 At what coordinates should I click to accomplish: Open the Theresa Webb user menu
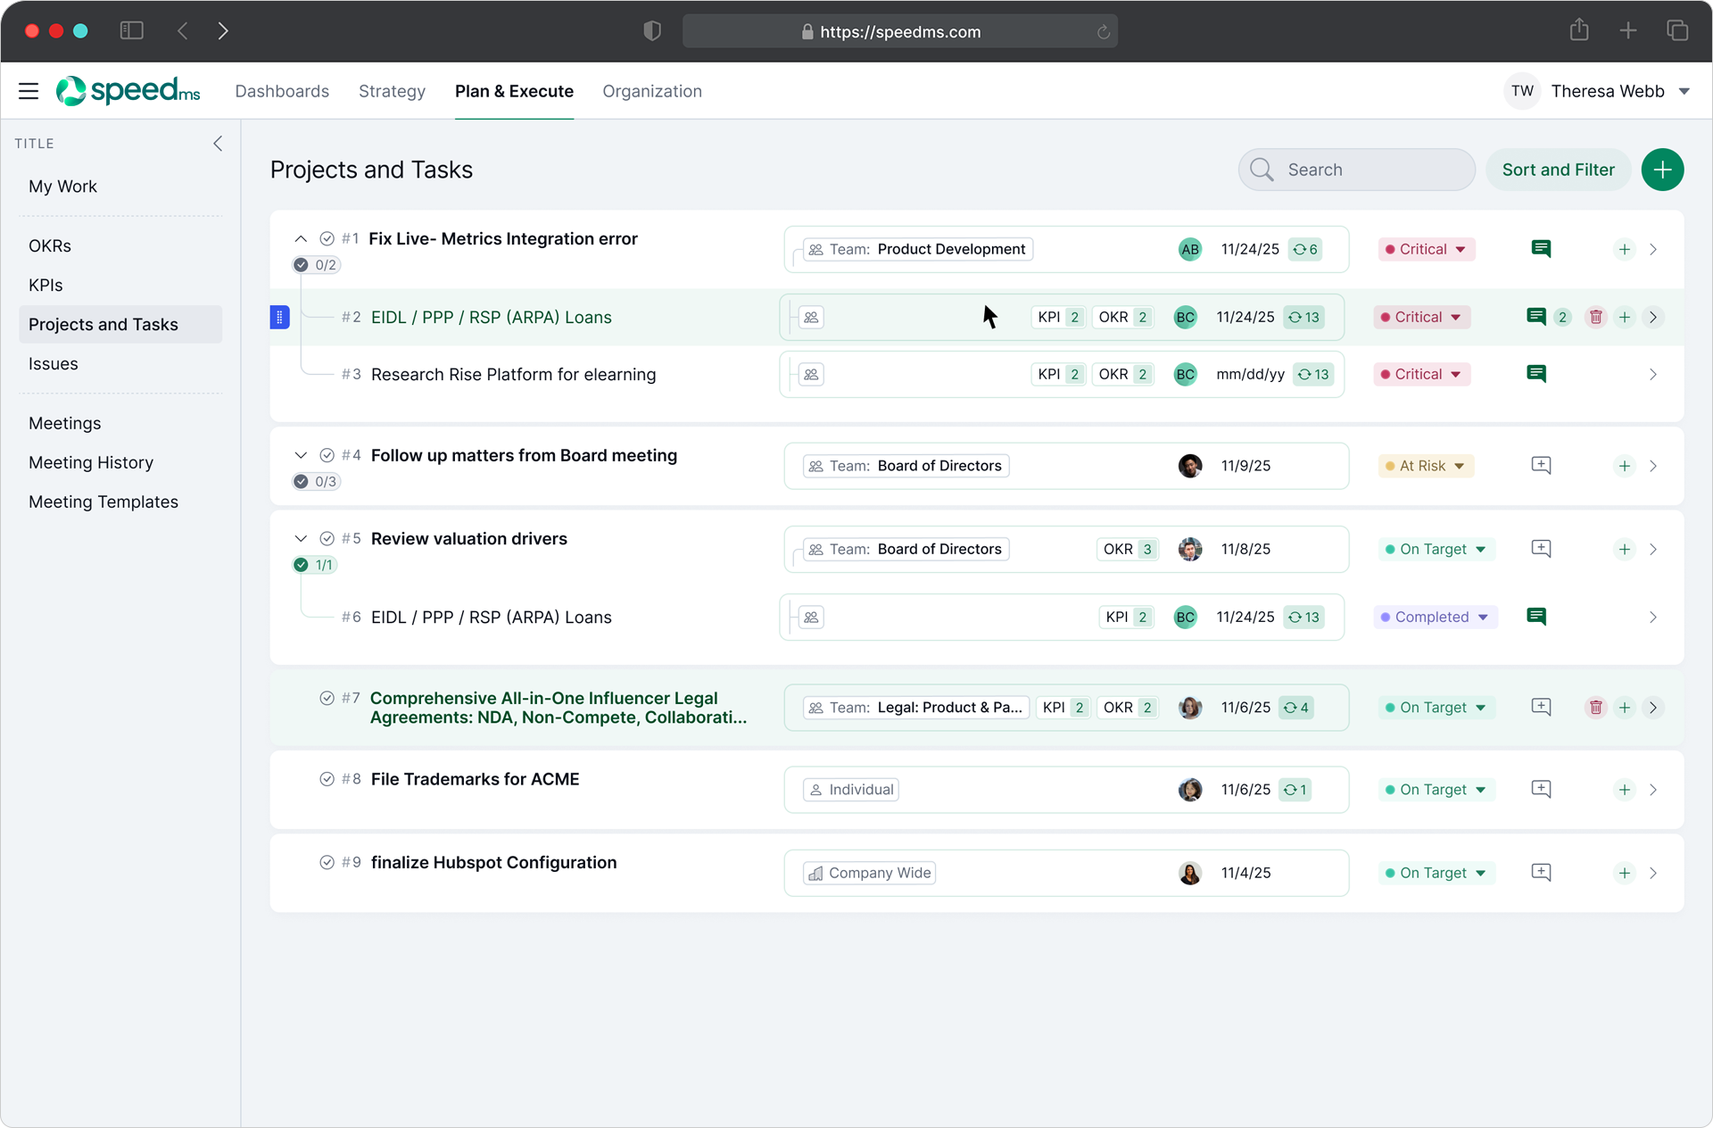coord(1606,91)
